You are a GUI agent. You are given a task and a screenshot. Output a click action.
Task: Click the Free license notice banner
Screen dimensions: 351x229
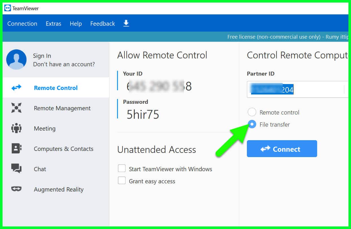(x=175, y=37)
